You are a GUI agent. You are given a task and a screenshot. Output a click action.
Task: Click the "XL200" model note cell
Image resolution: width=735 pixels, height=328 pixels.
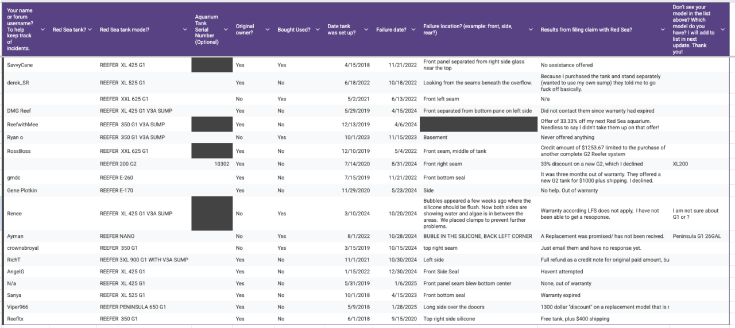700,164
